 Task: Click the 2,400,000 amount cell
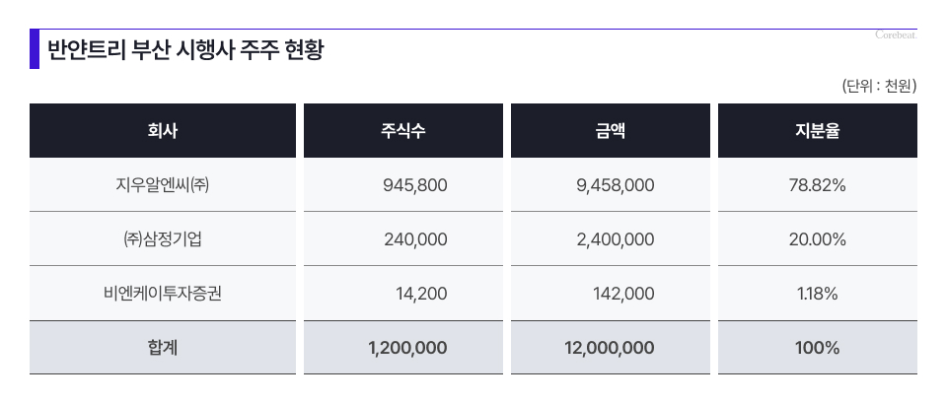click(610, 239)
